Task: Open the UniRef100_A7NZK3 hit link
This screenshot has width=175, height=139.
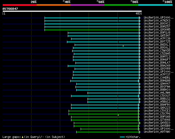Action: tap(157, 21)
